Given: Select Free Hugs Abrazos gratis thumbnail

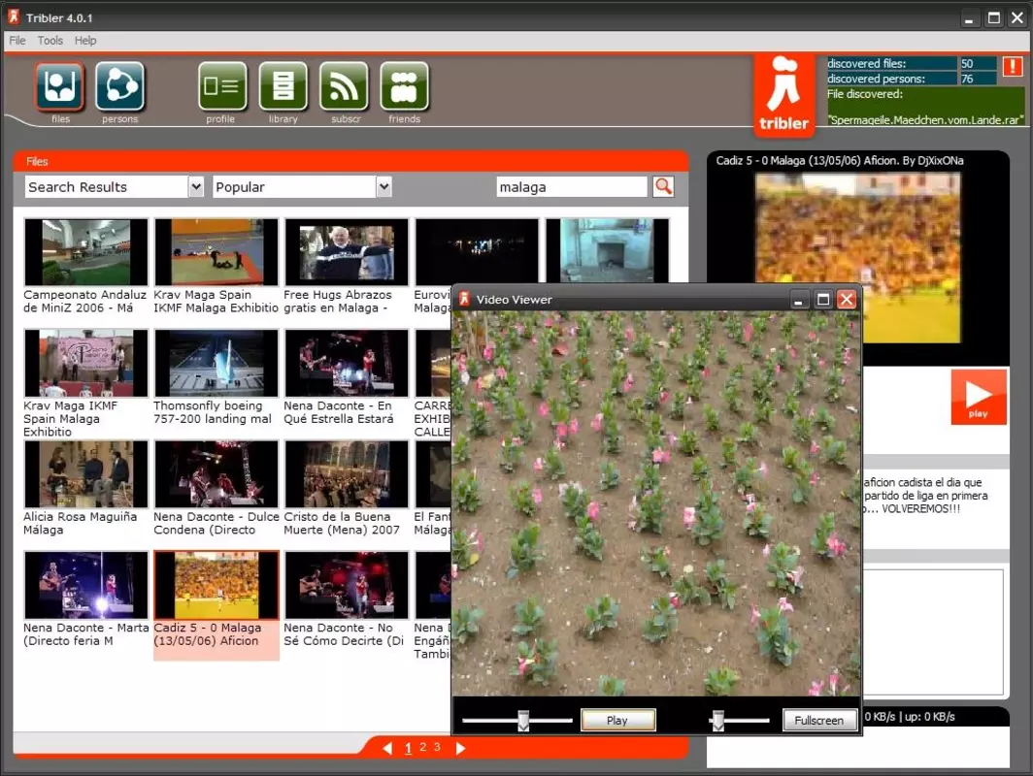Looking at the screenshot, I should click(347, 252).
